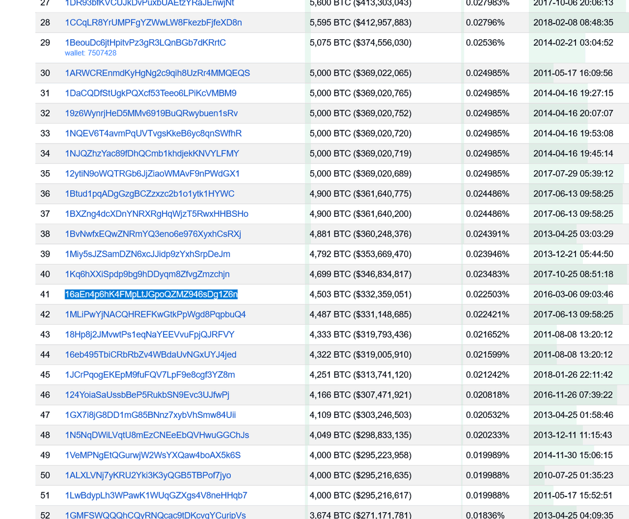Select balance 4,881 BTC ($360,248,376)

[361, 234]
